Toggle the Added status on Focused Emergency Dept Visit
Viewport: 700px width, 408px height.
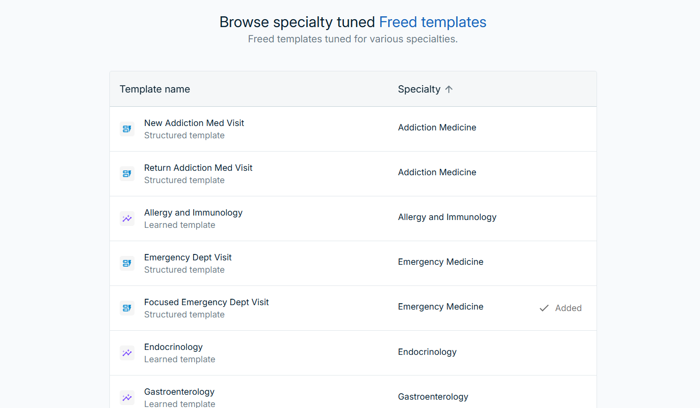click(x=560, y=308)
